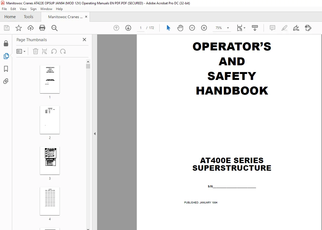
Task: Add document to starred with star icon
Action: click(x=19, y=28)
